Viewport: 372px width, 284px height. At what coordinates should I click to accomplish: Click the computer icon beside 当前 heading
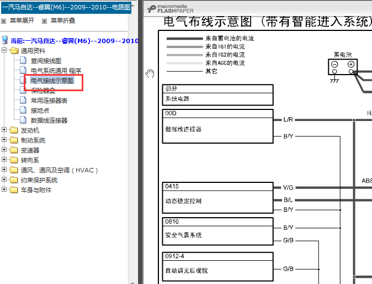tap(5, 40)
